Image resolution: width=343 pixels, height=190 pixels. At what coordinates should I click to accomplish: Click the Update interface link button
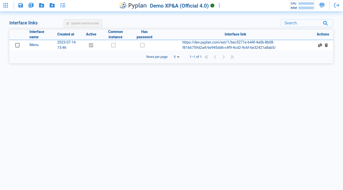(x=83, y=23)
